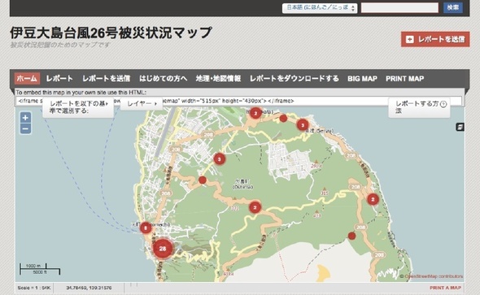Screen dimensions: 480x295
Task: Open cluster marker 2 on the east coast
Action: pyautogui.click(x=373, y=200)
